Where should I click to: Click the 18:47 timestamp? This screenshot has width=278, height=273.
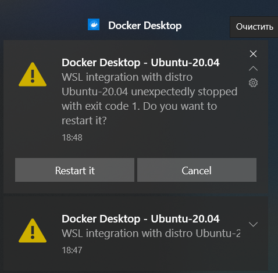(x=72, y=250)
